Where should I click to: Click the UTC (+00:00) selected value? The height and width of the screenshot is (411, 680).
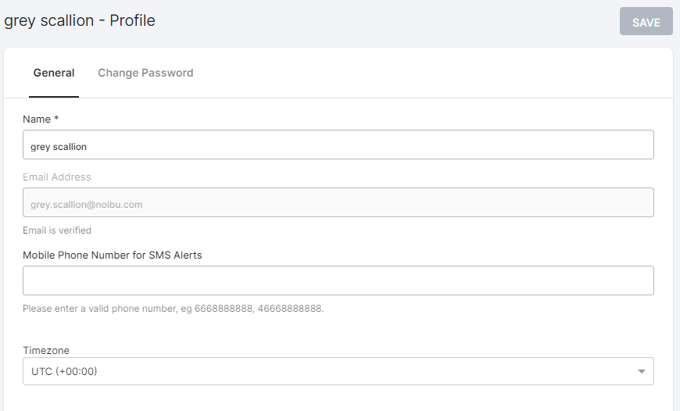(x=64, y=372)
